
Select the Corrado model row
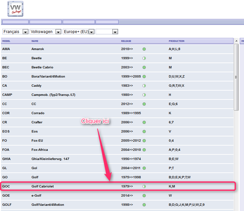click(38, 113)
